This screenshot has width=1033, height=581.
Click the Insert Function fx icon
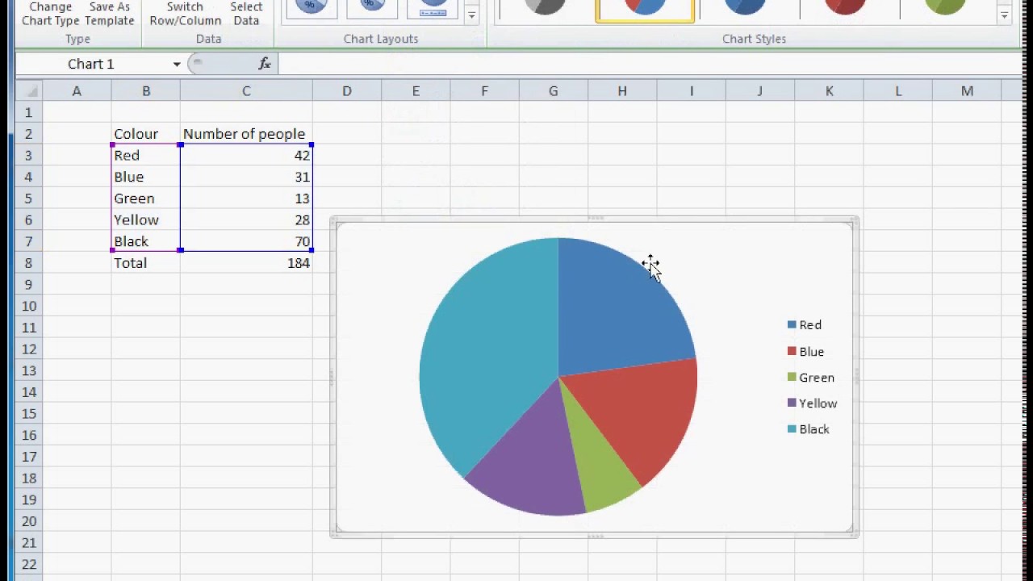pos(264,64)
